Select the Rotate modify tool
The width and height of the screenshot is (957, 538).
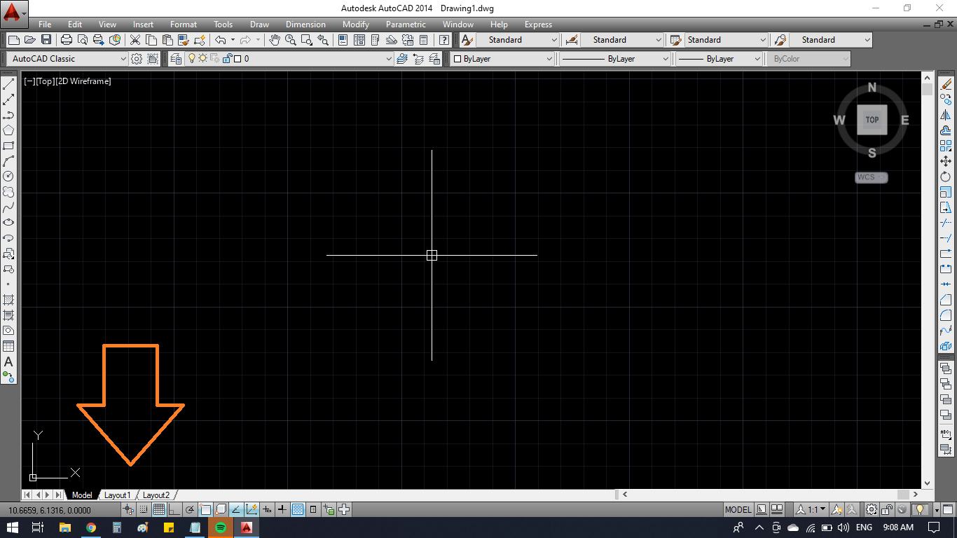946,177
